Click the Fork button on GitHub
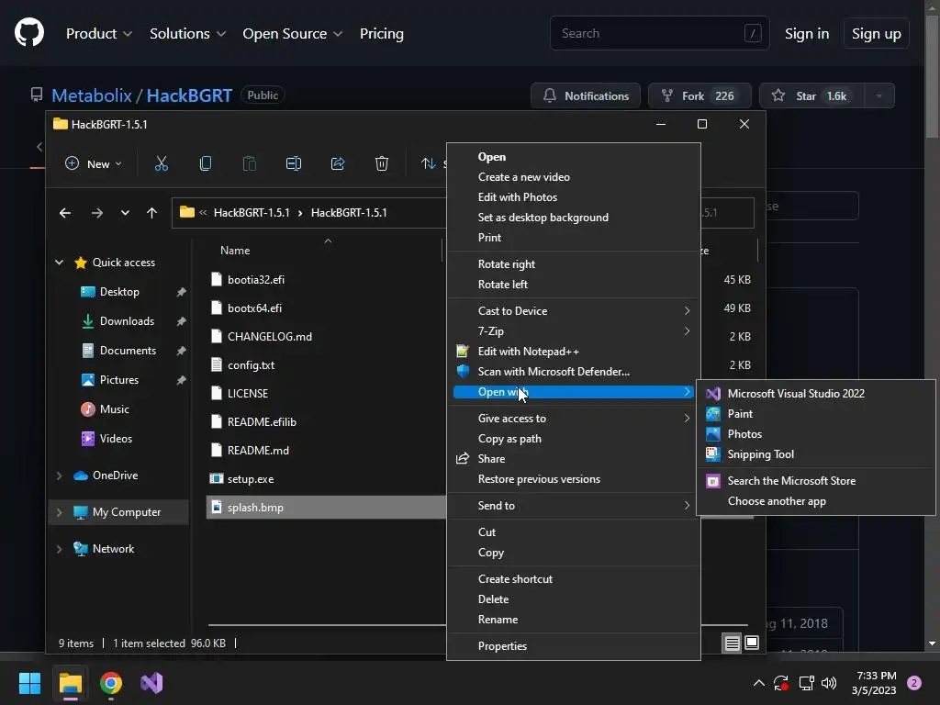The height and width of the screenshot is (705, 940). (x=699, y=95)
